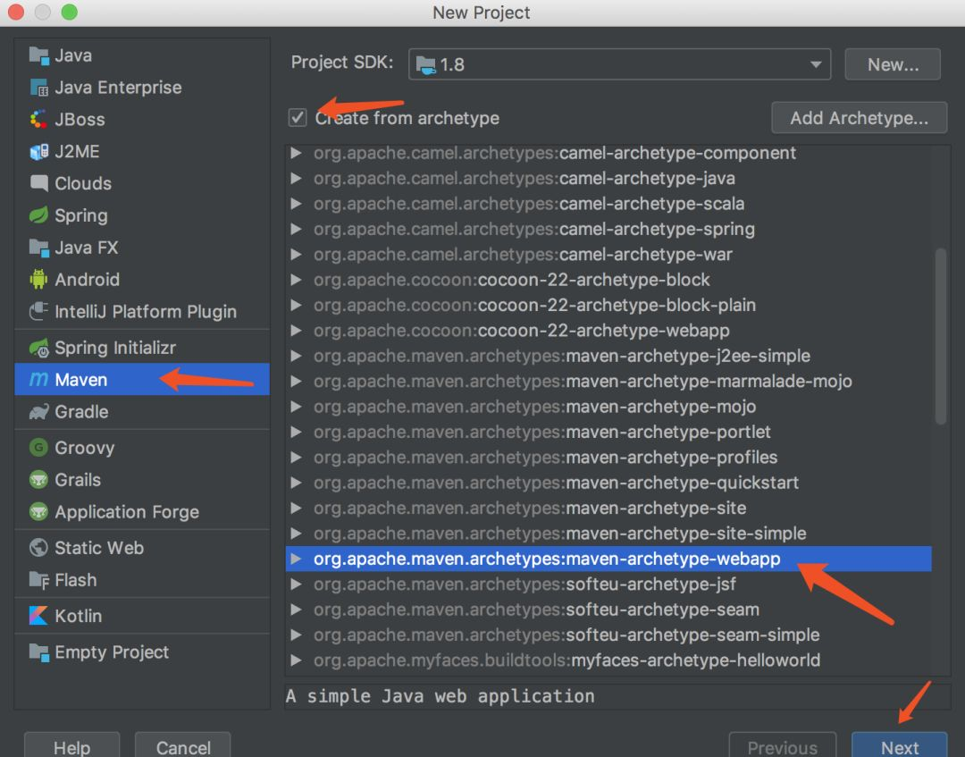Image resolution: width=965 pixels, height=757 pixels.
Task: Click the J2ME icon
Action: (x=38, y=151)
